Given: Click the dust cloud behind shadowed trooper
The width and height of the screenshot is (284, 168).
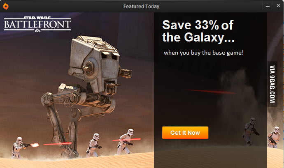Looking at the screenshot, I should (235, 101).
